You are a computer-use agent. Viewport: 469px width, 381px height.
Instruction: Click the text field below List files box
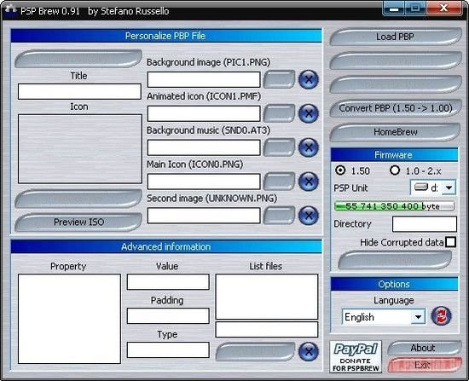pos(267,330)
